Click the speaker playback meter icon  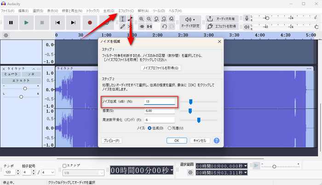pos(247,27)
